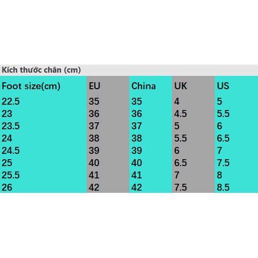Click the UK column header
Screen dimensions: 258x258
(181, 86)
